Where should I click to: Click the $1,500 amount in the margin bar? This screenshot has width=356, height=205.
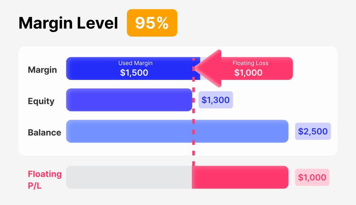[134, 73]
